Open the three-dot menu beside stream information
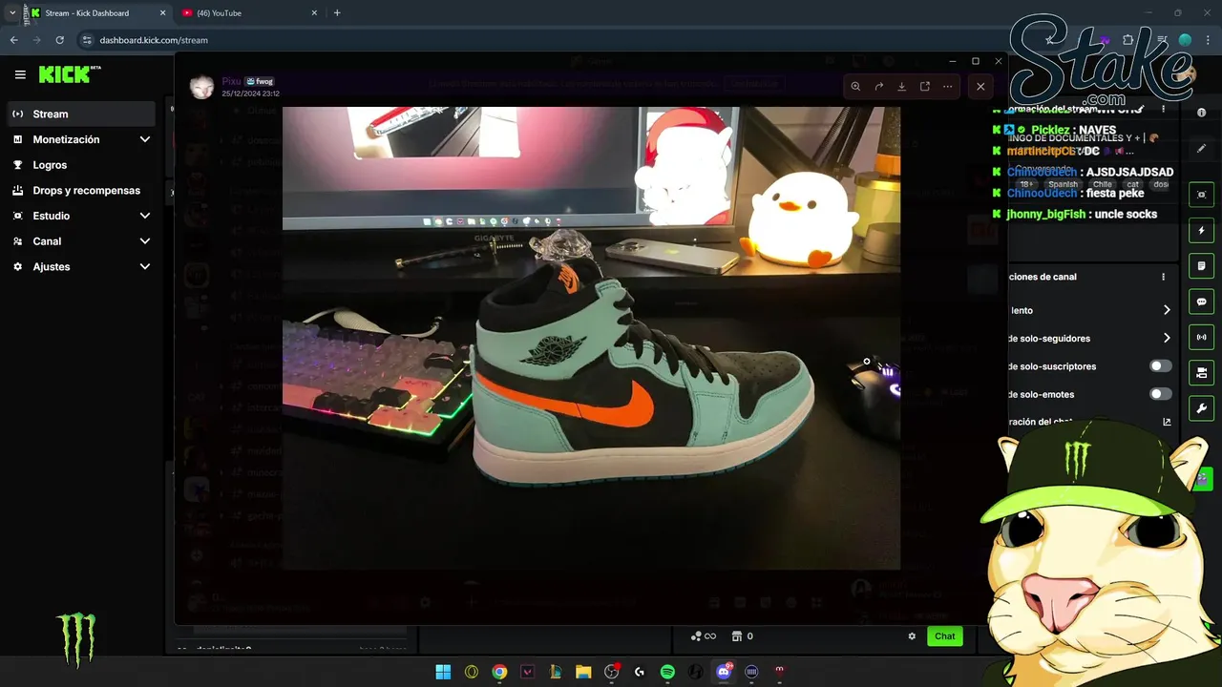This screenshot has height=687, width=1222. pos(1163,109)
